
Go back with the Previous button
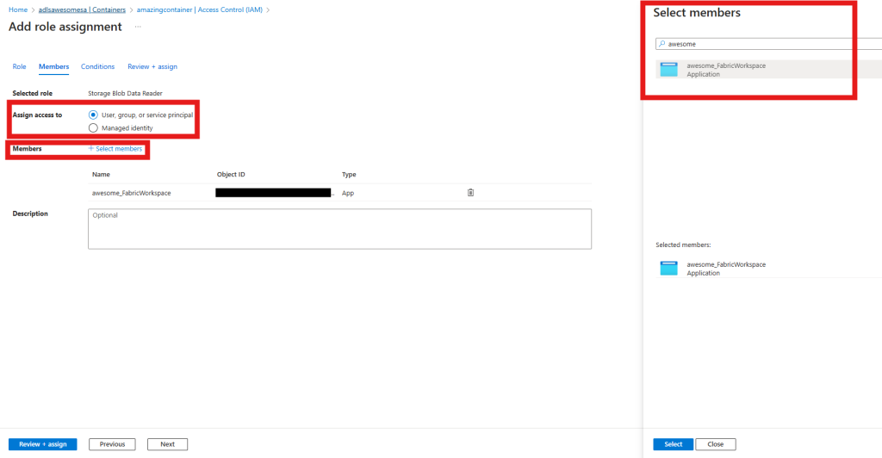click(112, 444)
